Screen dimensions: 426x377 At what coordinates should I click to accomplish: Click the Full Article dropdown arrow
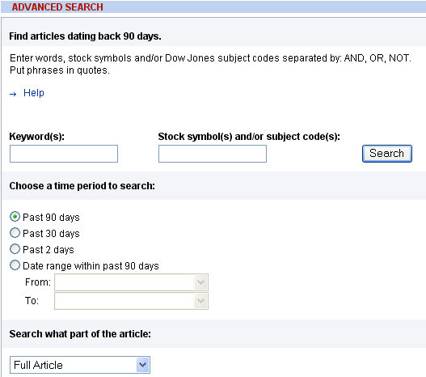point(142,365)
